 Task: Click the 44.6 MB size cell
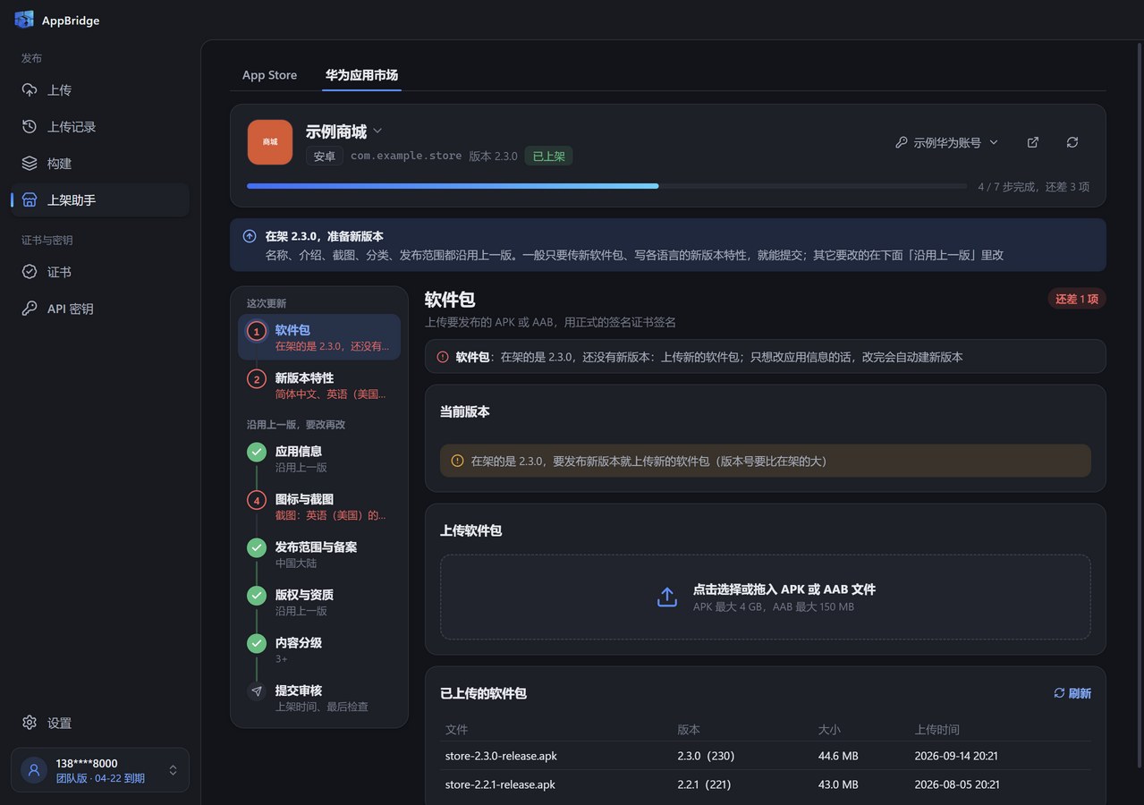(838, 756)
